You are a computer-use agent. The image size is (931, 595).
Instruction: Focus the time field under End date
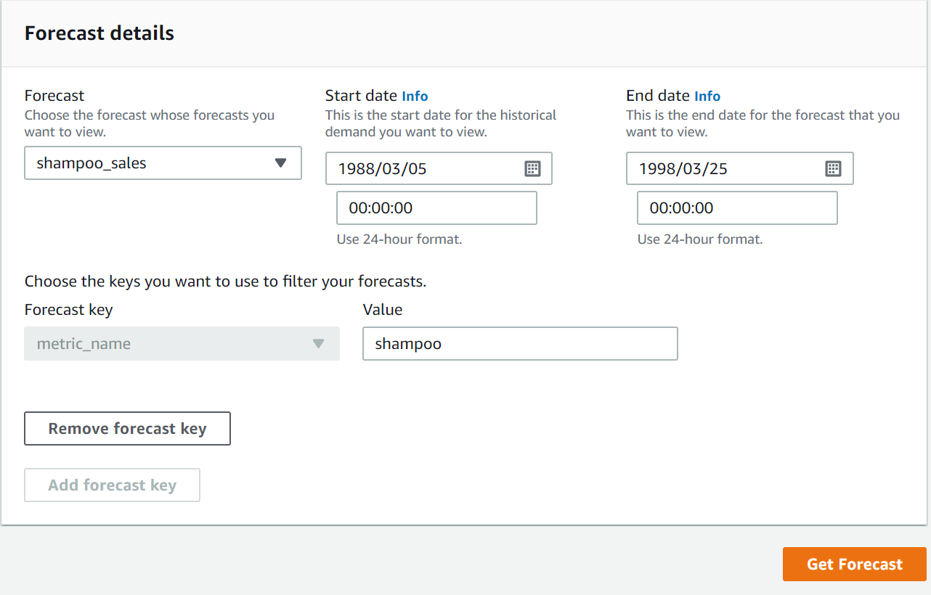coord(737,208)
